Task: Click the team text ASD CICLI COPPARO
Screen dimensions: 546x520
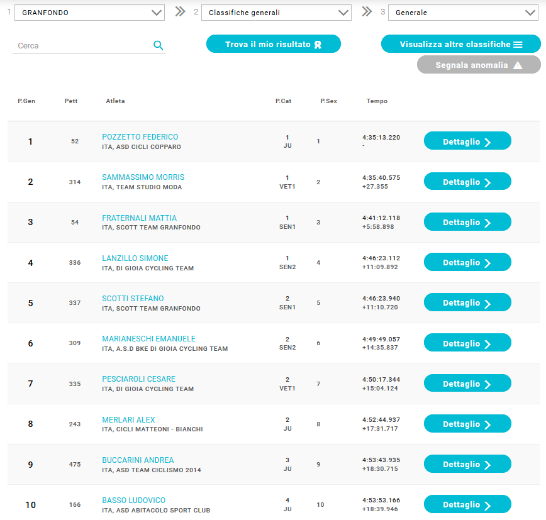Action: tap(148, 147)
